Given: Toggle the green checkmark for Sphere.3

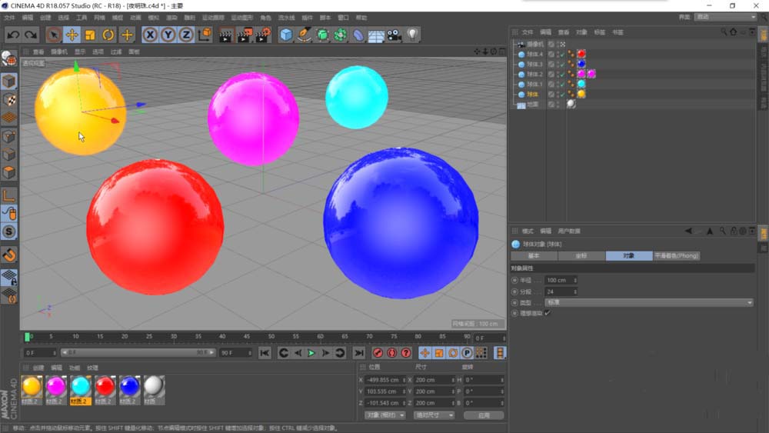Looking at the screenshot, I should [562, 65].
